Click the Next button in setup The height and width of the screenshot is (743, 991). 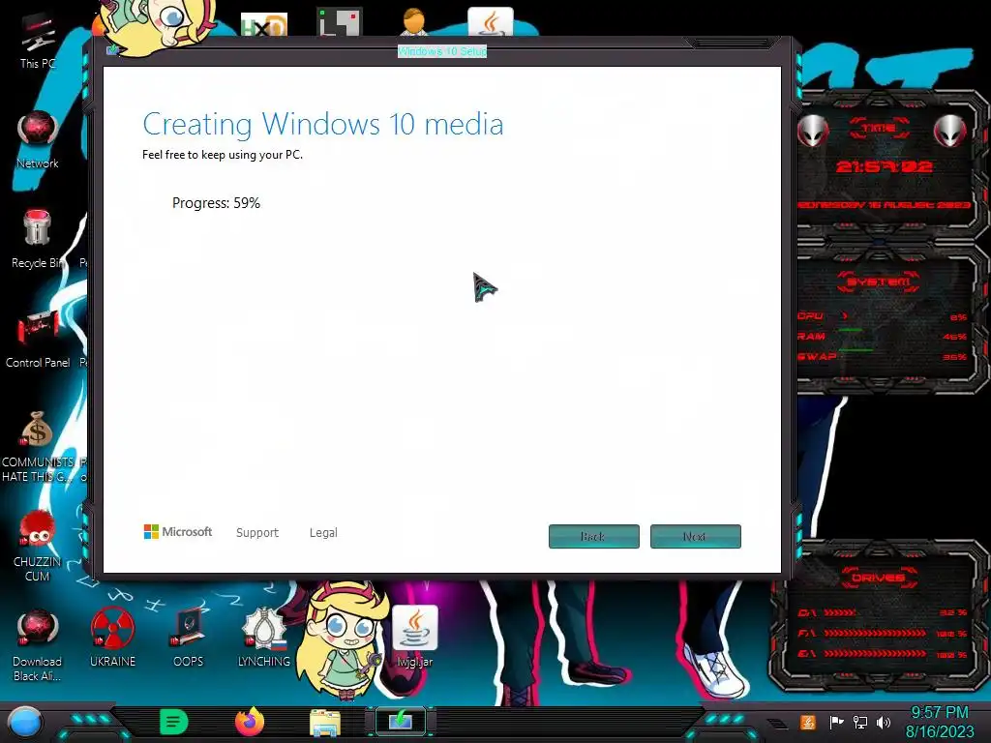(x=695, y=536)
